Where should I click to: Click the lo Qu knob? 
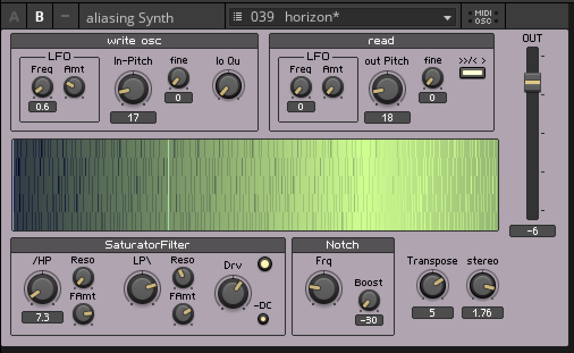pos(228,86)
